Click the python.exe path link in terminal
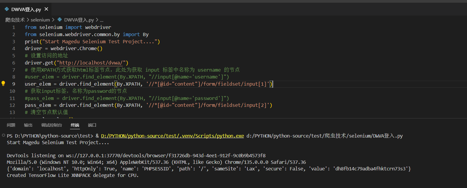This screenshot has height=188, width=467. coord(173,136)
